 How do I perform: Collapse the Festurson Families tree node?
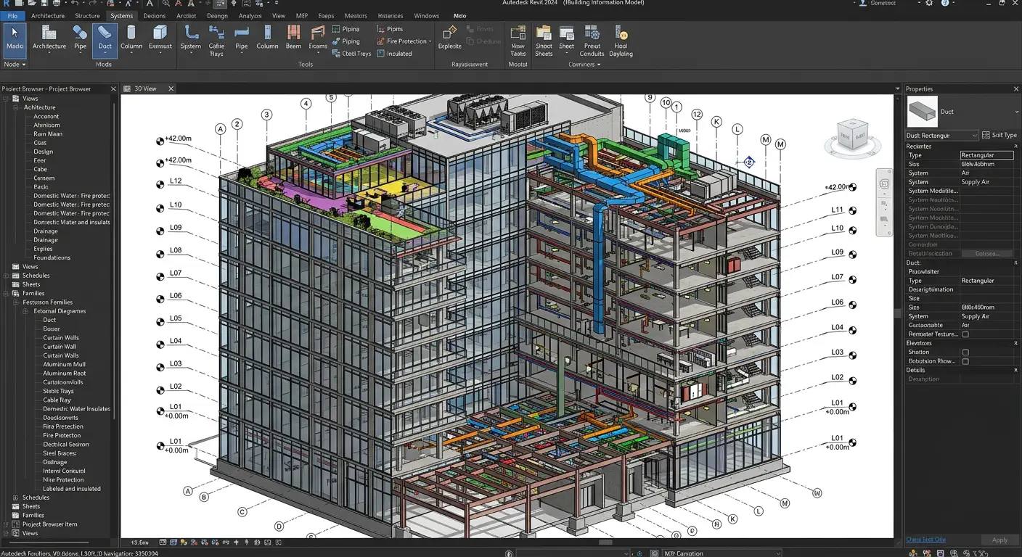click(15, 302)
